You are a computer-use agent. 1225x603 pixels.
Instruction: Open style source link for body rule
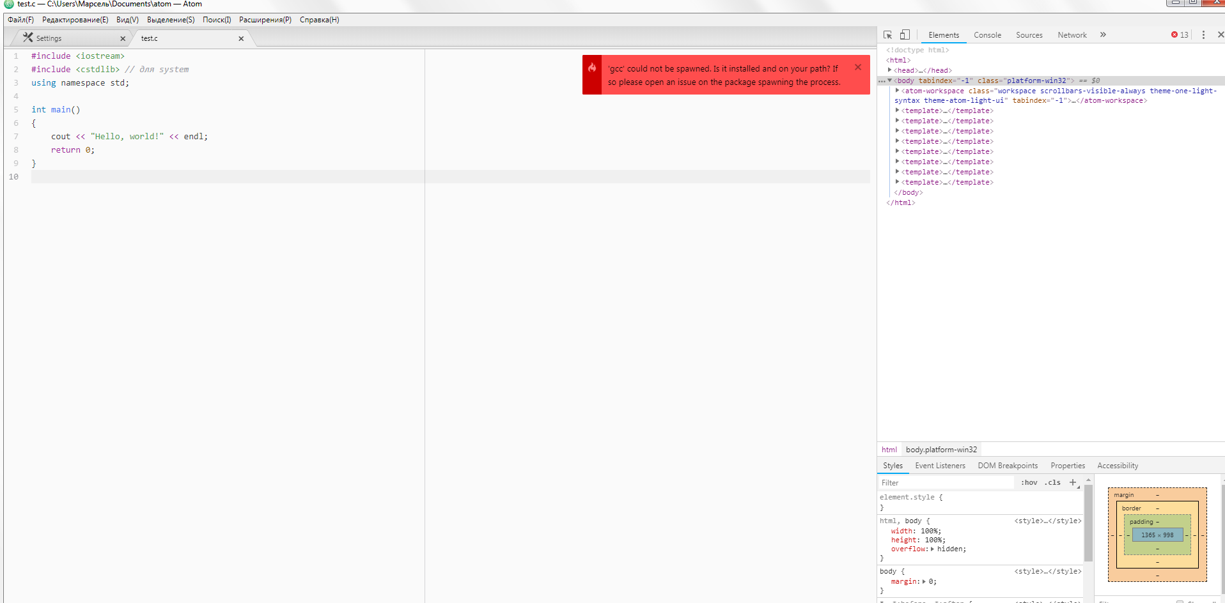[x=1047, y=572]
